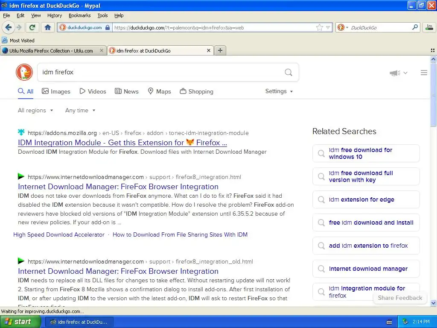Viewport: 437px width, 328px height.
Task: Go back with the Back arrow button
Action: pos(8,27)
